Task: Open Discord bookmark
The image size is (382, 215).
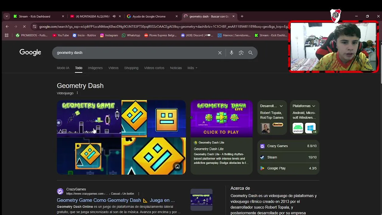Action: click(x=197, y=35)
